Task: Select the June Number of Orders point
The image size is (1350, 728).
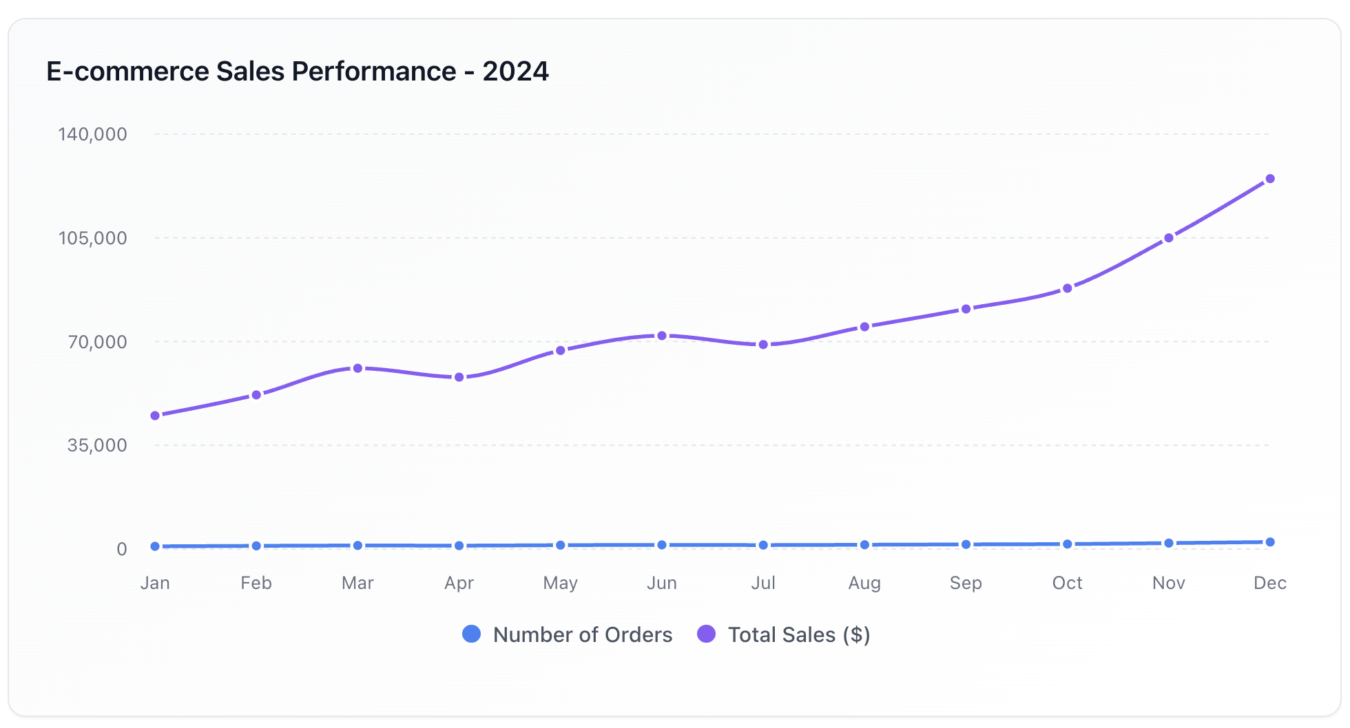Action: coord(662,545)
